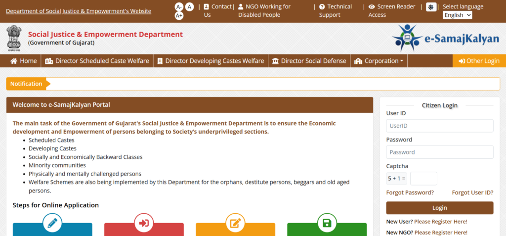Viewport: 506px width, 236px height.
Task: Click the User ID input field
Action: [439, 126]
